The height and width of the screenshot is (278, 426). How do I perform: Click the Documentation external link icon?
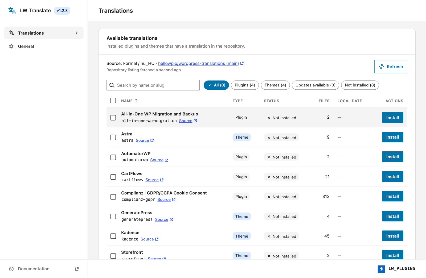pos(77,269)
